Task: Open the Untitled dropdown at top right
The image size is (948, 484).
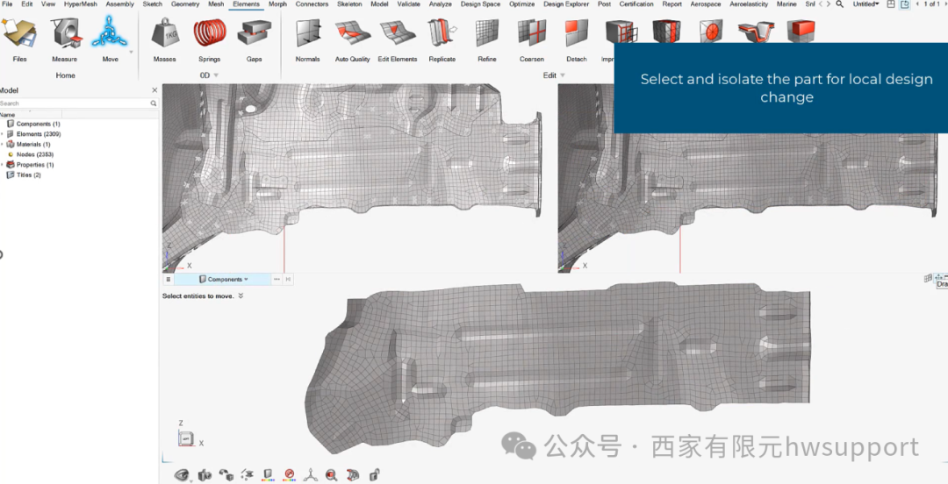Action: (865, 4)
